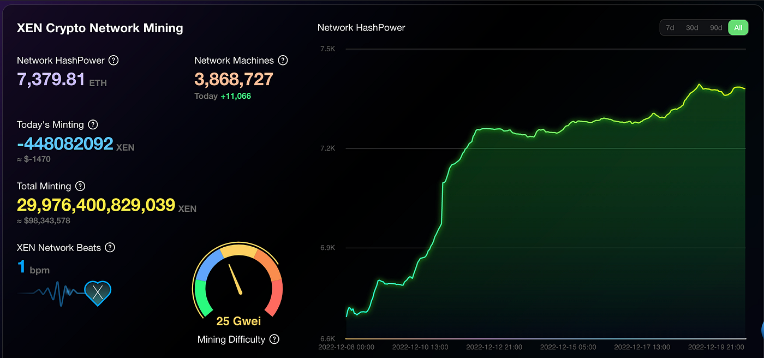
Task: Click the ≈ $-1470 estimate text
Action: (x=34, y=159)
